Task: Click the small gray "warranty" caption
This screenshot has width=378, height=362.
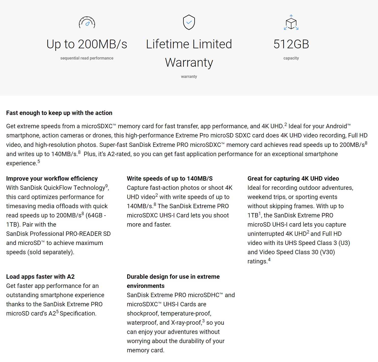Action: pyautogui.click(x=189, y=77)
